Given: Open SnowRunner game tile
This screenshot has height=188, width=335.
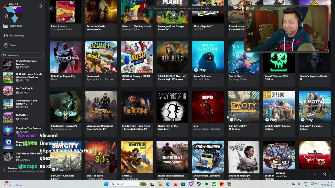Looking at the screenshot, I should tap(208, 160).
